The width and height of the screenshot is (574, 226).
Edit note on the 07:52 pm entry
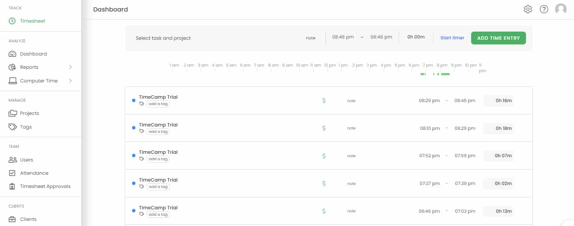coord(352,156)
